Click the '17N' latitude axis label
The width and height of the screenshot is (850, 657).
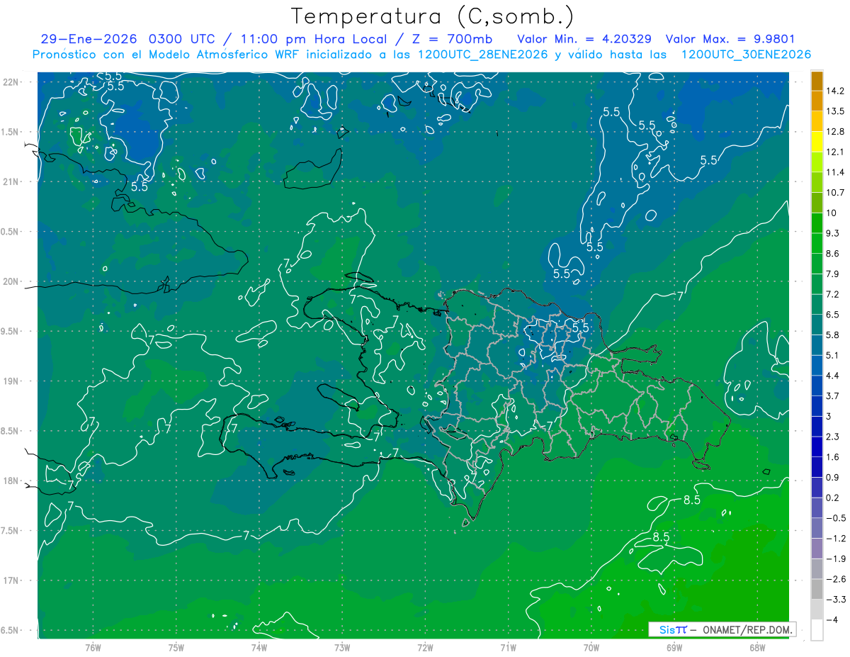point(11,581)
